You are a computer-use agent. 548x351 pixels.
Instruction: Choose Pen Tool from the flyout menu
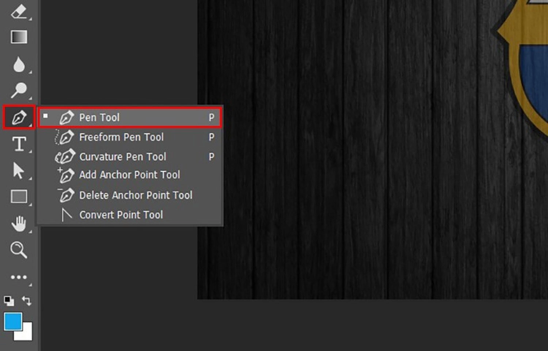pos(130,117)
